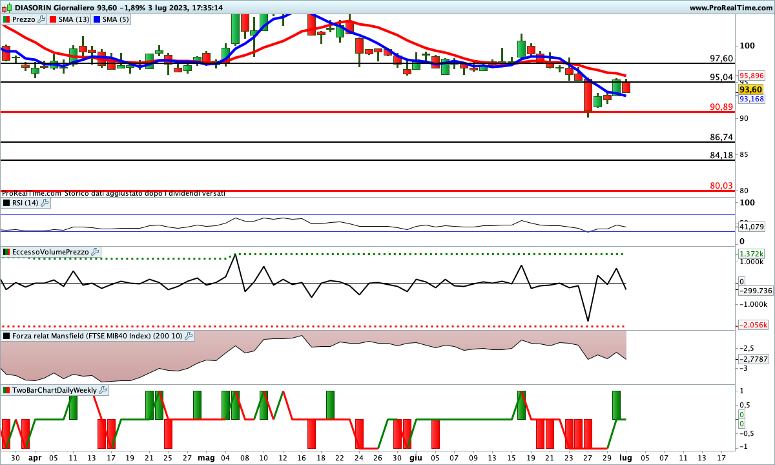This screenshot has width=775, height=465.
Task: Select the TwoBarChartDailyWeekly indicator label
Action: coord(55,390)
